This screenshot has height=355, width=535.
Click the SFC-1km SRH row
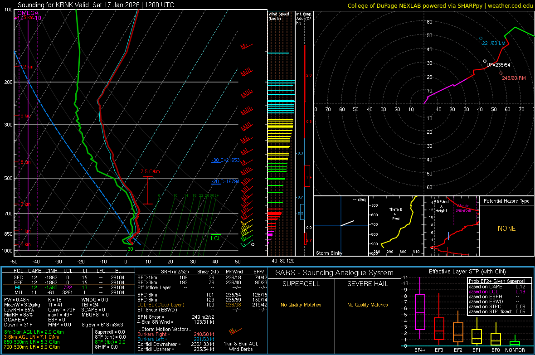point(202,278)
